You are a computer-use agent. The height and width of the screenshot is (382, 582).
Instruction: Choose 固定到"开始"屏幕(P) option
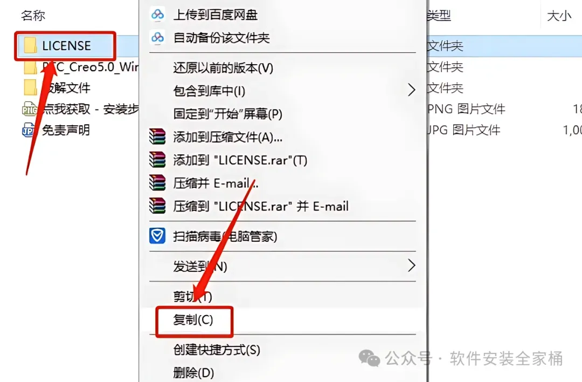pyautogui.click(x=227, y=114)
